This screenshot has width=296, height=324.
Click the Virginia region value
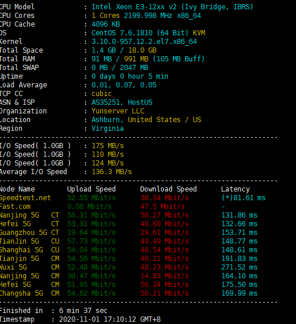[108, 128]
